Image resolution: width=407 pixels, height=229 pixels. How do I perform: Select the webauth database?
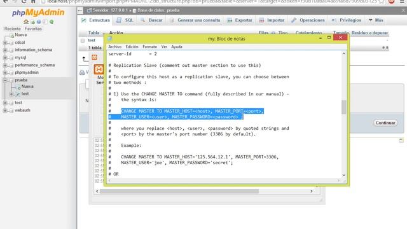(x=22, y=110)
